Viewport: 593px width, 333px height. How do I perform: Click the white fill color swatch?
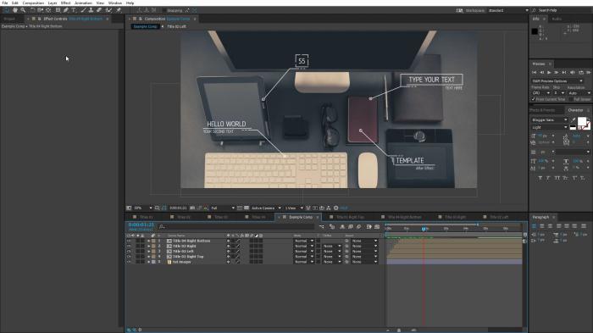(582, 121)
